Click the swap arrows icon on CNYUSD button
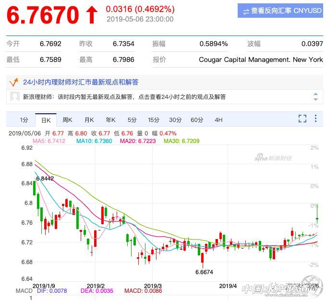326x301 pixels. point(246,11)
